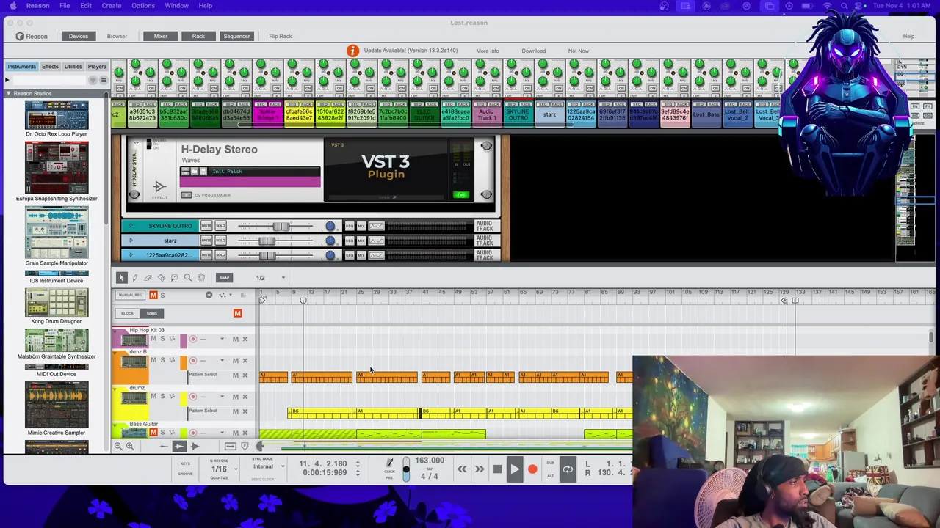The width and height of the screenshot is (940, 528).
Task: Collapse the Reason Studios device group
Action: (x=8, y=94)
